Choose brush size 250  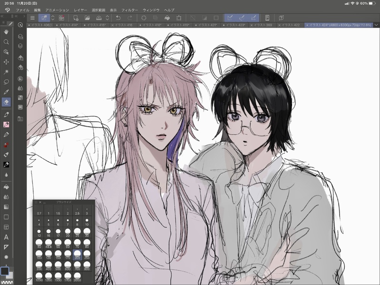click(x=87, y=255)
